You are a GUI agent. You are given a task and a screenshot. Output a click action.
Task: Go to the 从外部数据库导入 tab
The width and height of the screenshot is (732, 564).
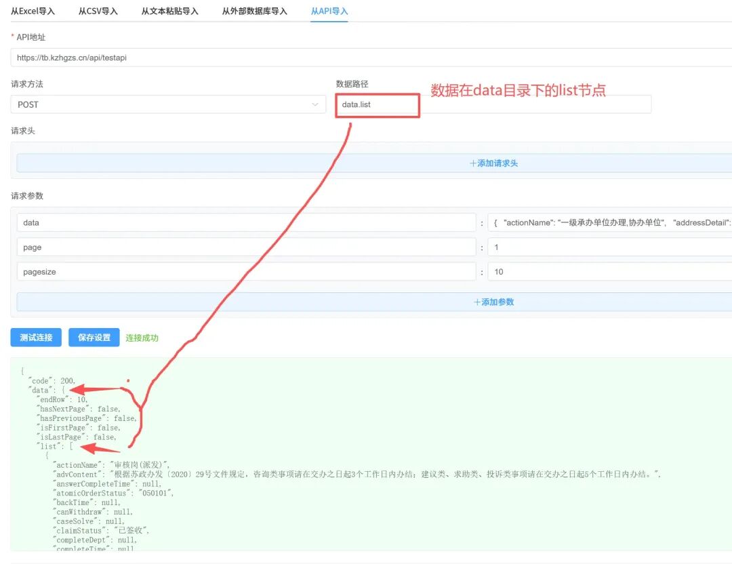point(254,12)
